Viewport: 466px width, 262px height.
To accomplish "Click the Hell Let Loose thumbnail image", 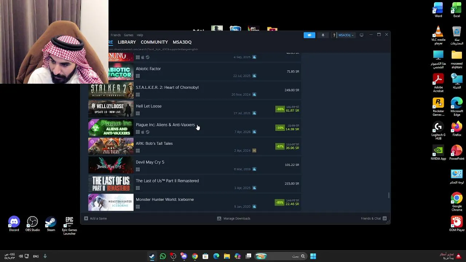I will (111, 109).
